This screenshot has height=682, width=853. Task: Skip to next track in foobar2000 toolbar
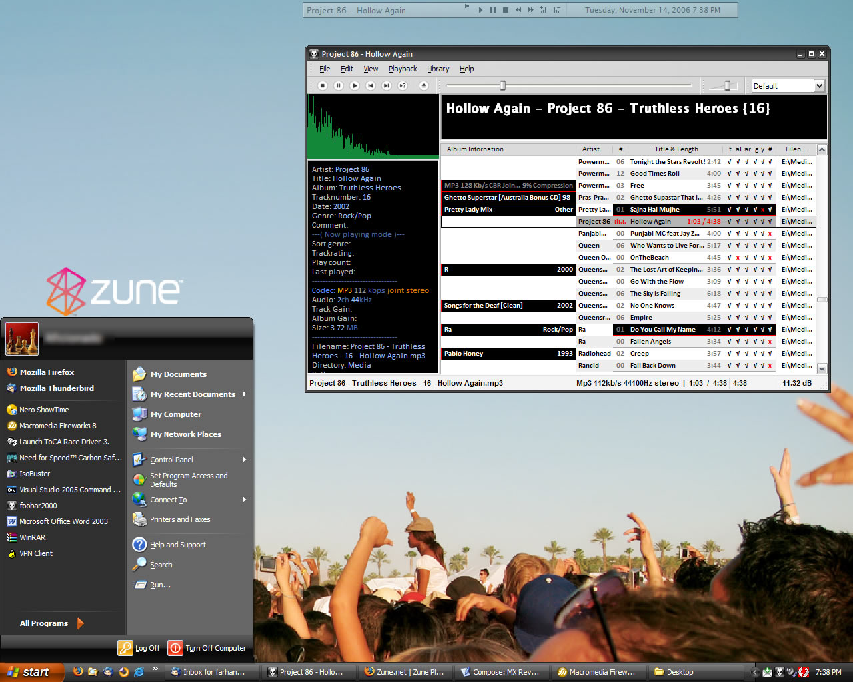(387, 85)
